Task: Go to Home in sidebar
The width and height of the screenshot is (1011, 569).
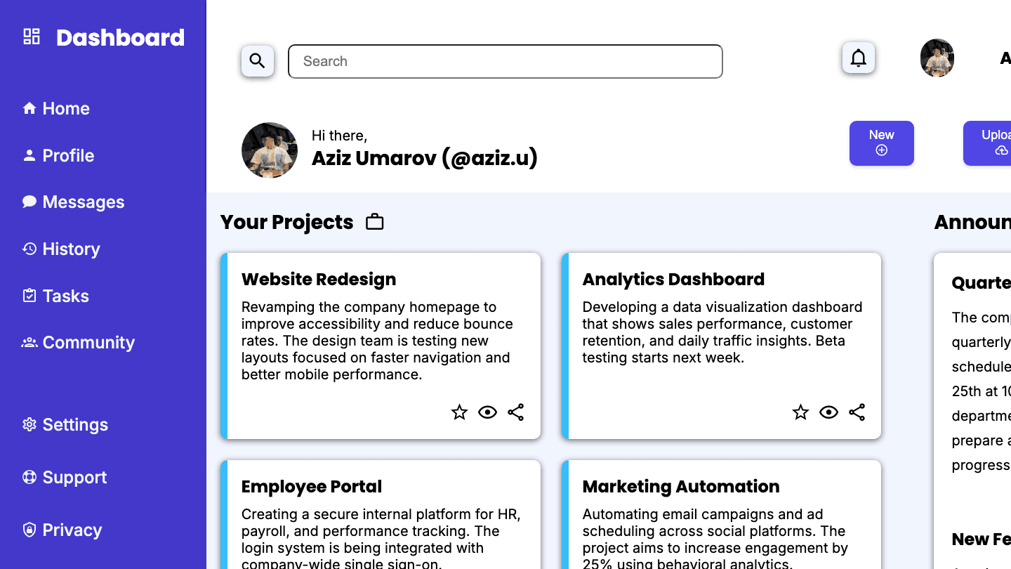Action: (x=66, y=108)
